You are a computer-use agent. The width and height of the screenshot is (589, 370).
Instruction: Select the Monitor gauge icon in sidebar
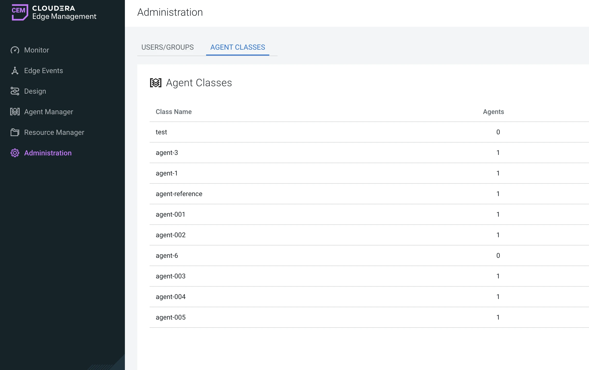(x=15, y=50)
